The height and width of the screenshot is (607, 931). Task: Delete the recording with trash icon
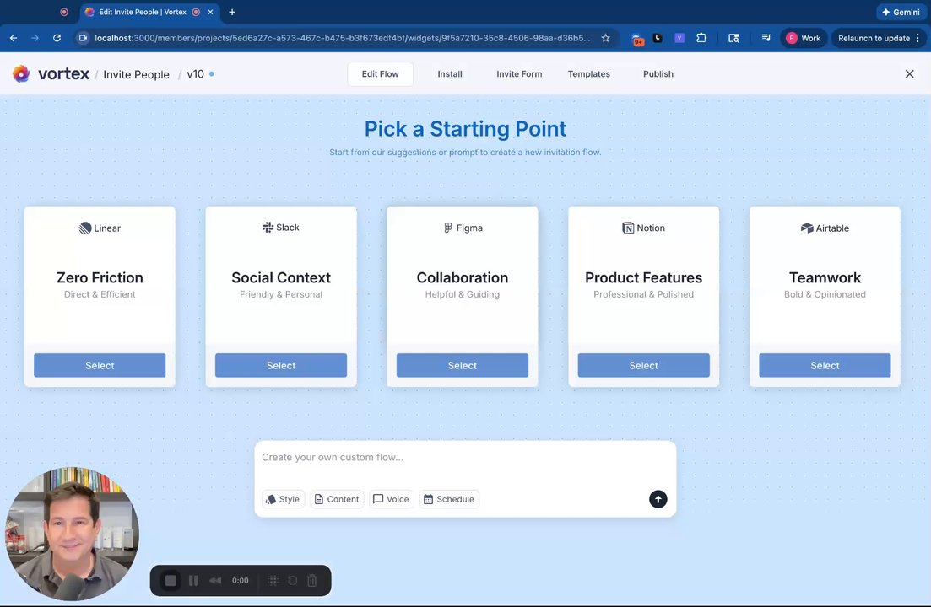point(312,580)
